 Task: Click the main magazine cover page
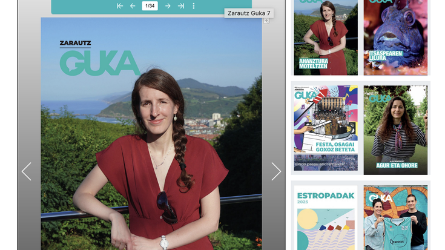click(151, 151)
